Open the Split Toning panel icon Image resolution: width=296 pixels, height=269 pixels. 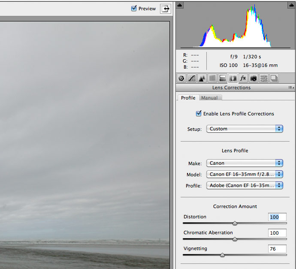click(x=222, y=78)
